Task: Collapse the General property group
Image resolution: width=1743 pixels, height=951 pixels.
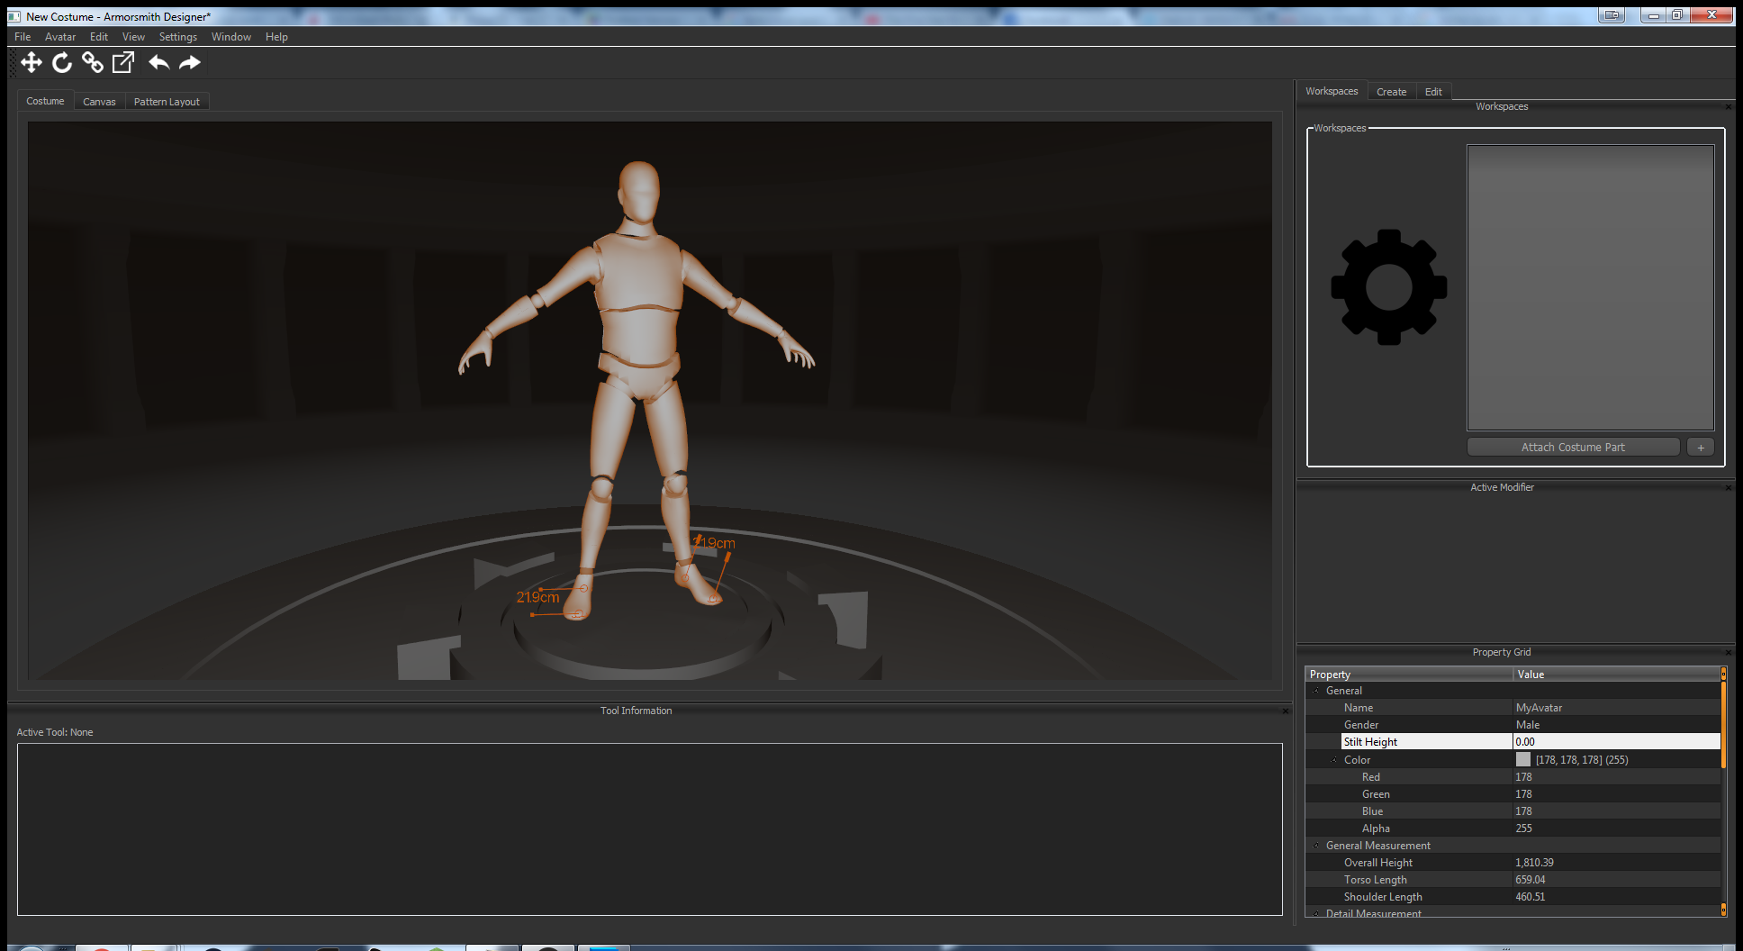Action: click(1316, 691)
